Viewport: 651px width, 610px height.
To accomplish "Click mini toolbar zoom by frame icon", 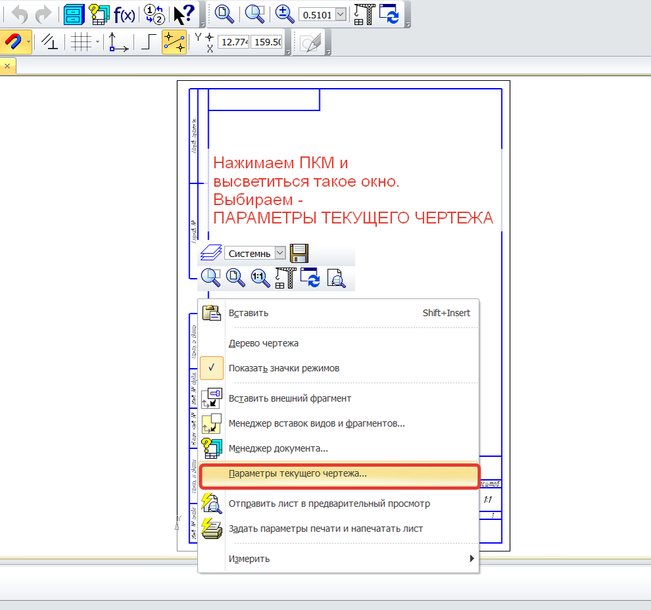I will click(211, 278).
